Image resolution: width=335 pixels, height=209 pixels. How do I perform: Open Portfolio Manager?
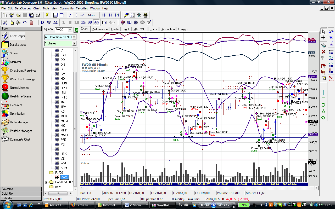pos(16,131)
